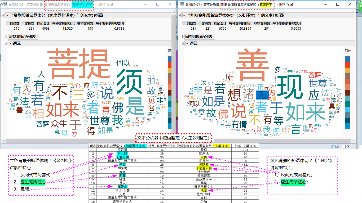Open the 词云 red triangle menu in left window
Image resolution: width=362 pixels, height=203 pixels.
coord(11,43)
